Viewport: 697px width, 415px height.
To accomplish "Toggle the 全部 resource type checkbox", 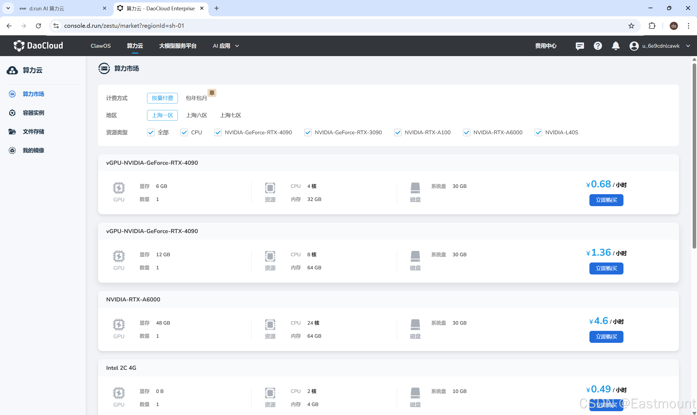I will coord(151,133).
